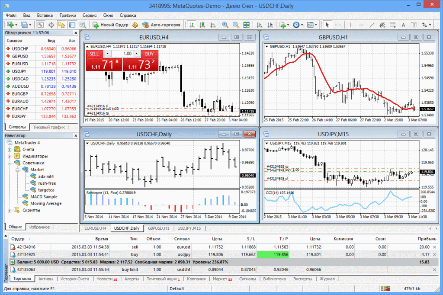This screenshot has width=443, height=295.
Task: Select the crosshair cursor tool
Action: pyautogui.click(x=338, y=25)
